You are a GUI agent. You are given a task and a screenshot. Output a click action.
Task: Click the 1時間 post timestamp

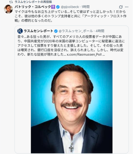click(x=85, y=7)
